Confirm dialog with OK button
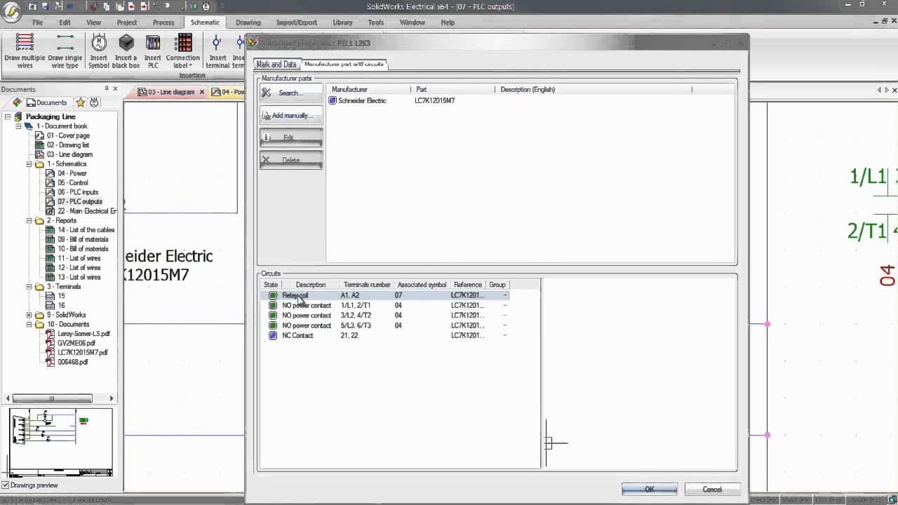This screenshot has height=505, width=898. pyautogui.click(x=650, y=490)
